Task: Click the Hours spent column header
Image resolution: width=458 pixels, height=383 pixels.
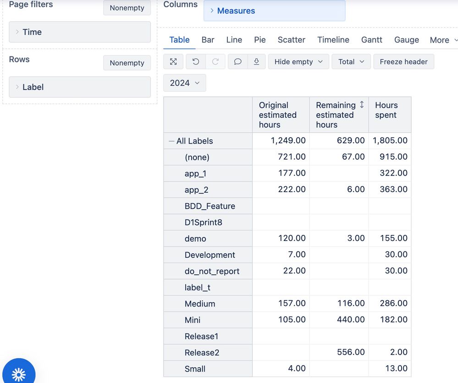Action: 390,115
